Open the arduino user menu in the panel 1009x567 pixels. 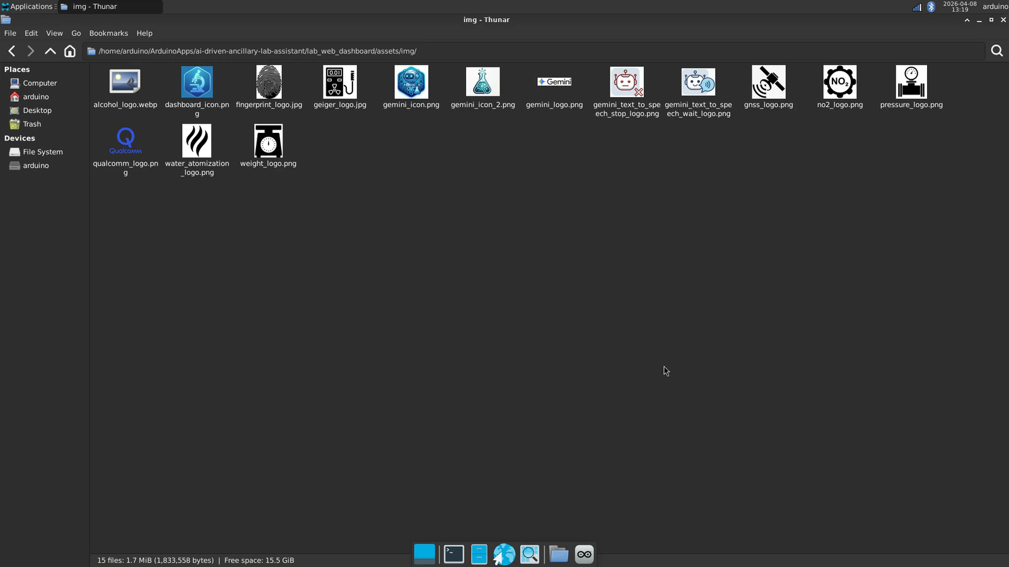[995, 6]
